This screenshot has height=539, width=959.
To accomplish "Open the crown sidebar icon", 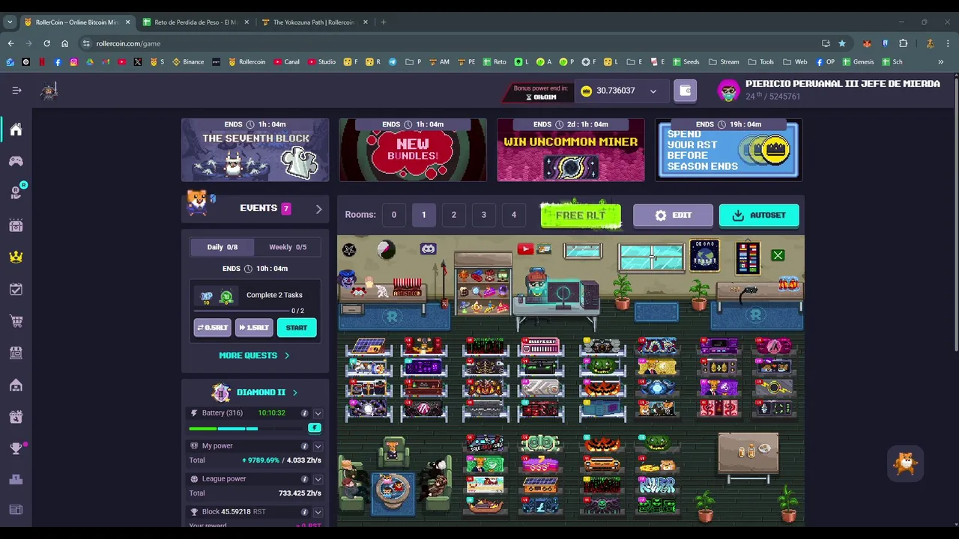I will point(16,257).
